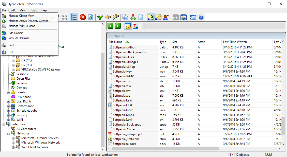Viewport: 287px width, 157px height.
Task: Click the tree pane scroll down arrow
Action: pyautogui.click(x=102, y=149)
